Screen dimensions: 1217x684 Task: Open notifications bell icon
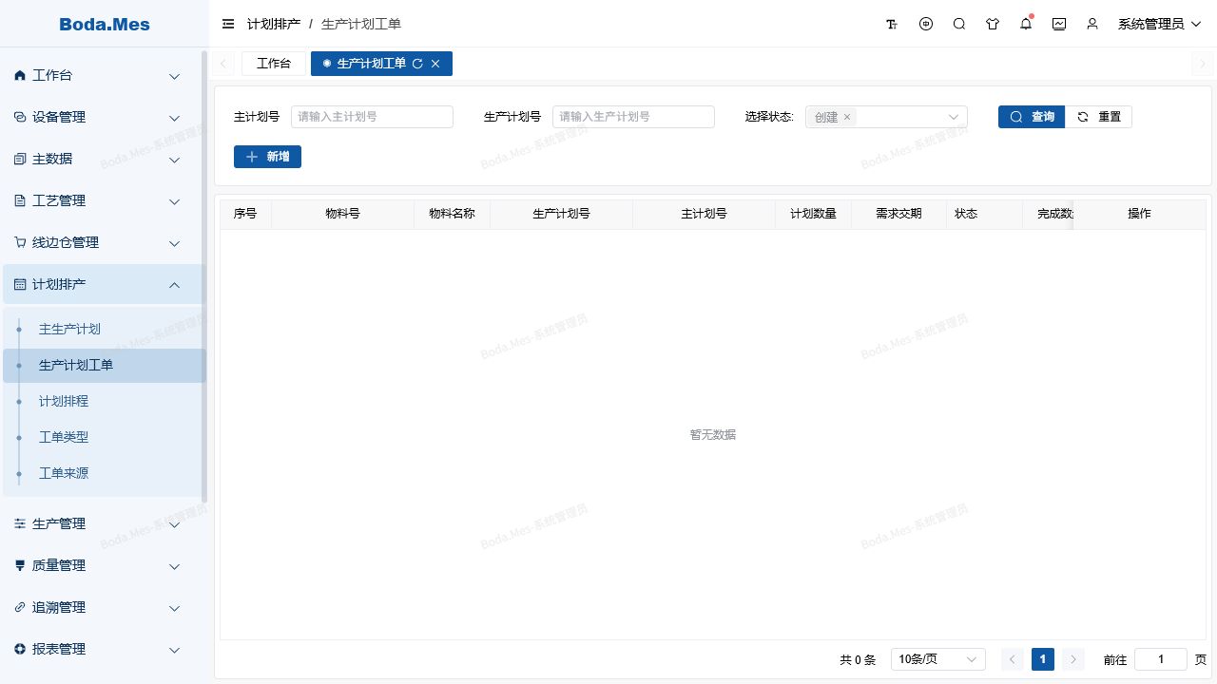point(1026,24)
